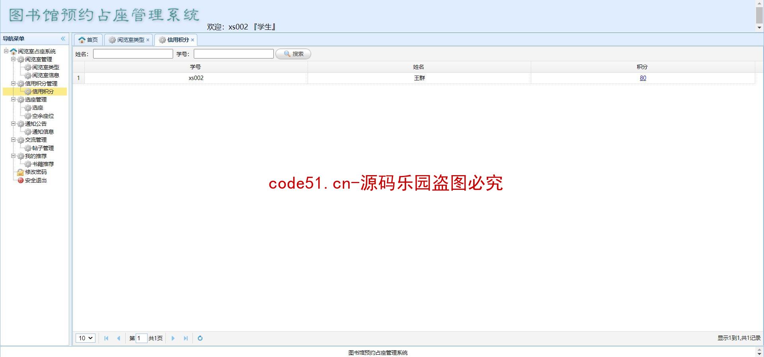The width and height of the screenshot is (764, 357).
Task: Open the page size dropdown showing 10
Action: (86, 338)
